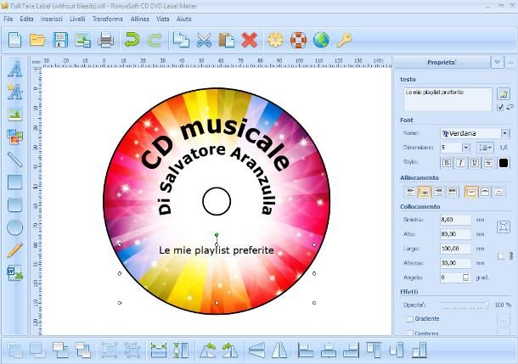Image resolution: width=518 pixels, height=364 pixels.
Task: Click the Angolo ellipsis button
Action: (x=465, y=277)
